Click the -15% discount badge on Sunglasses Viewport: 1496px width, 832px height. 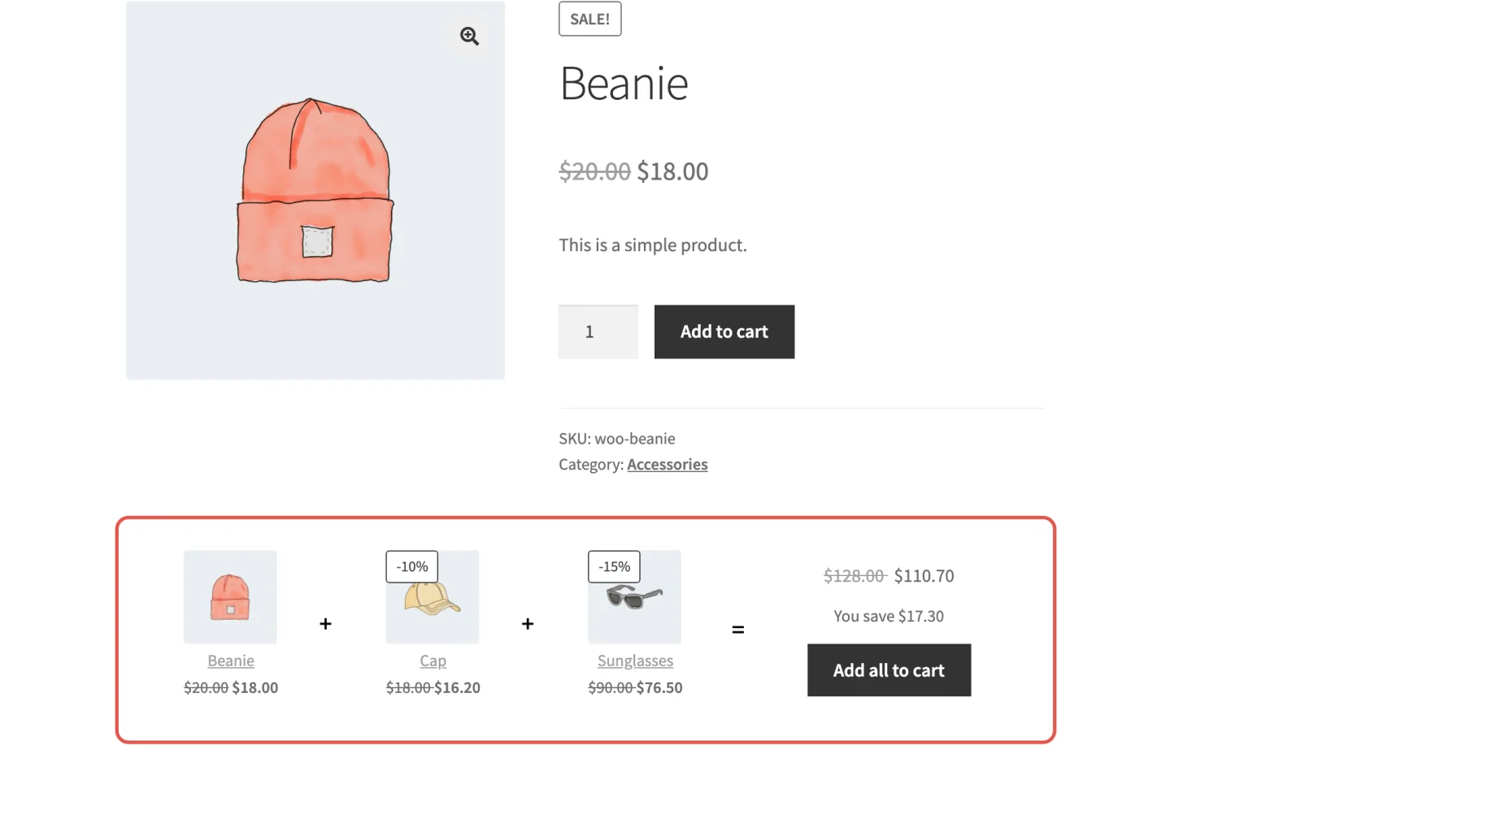[614, 566]
